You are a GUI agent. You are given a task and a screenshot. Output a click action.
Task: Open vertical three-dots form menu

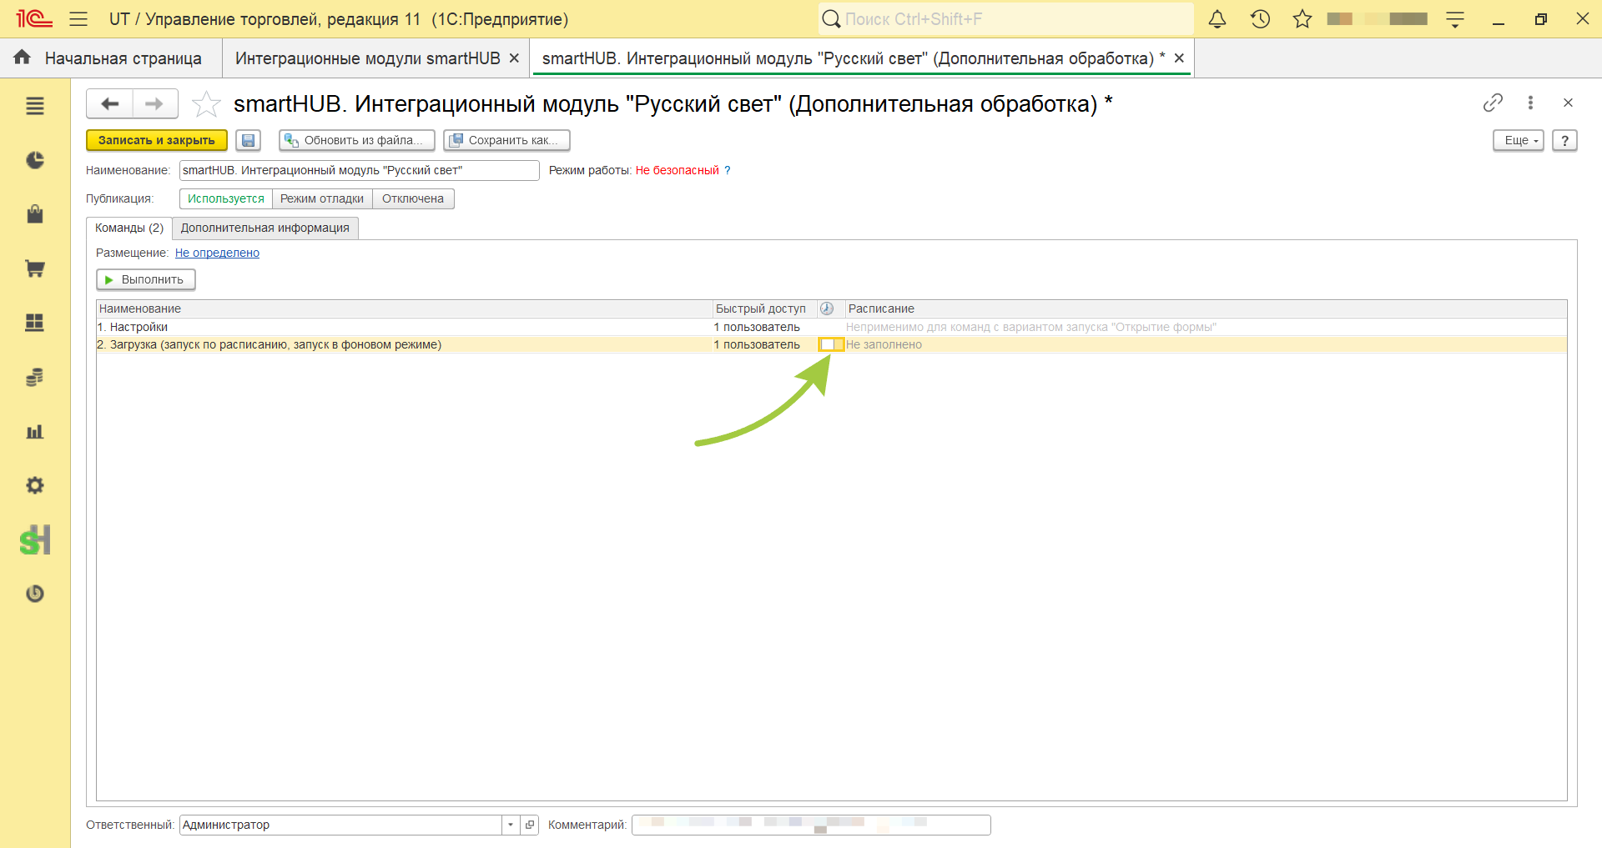click(x=1530, y=103)
